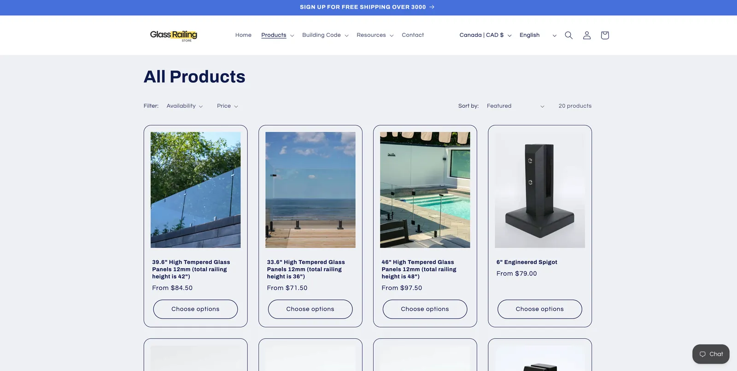Click the 6" Engineered Spigot title
Screen dimensions: 737x371
point(526,262)
